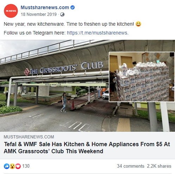Click the globe public privacy icon
Image resolution: width=175 pixels, height=174 pixels.
[x=62, y=14]
